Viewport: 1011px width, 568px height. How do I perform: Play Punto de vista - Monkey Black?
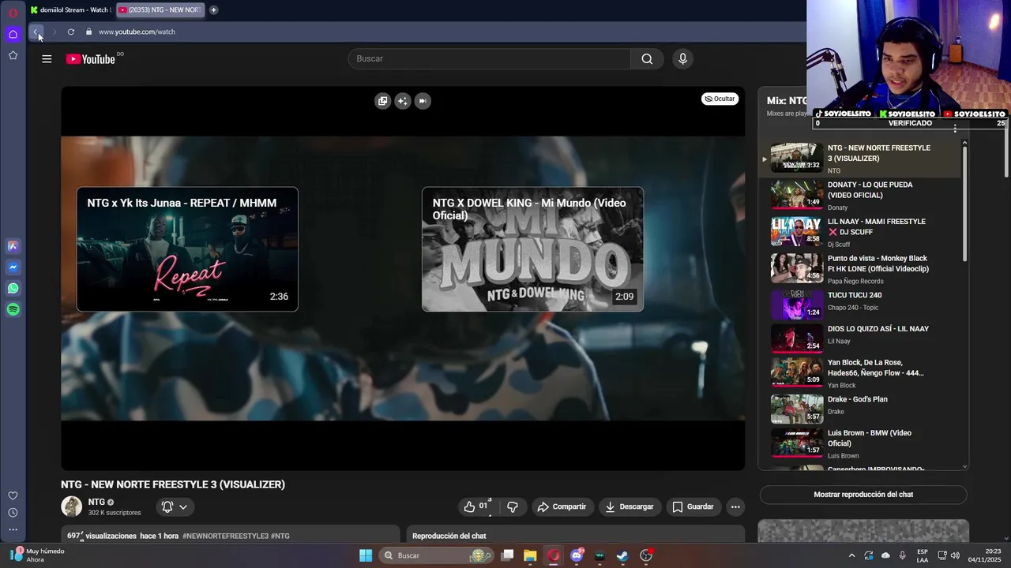[861, 269]
